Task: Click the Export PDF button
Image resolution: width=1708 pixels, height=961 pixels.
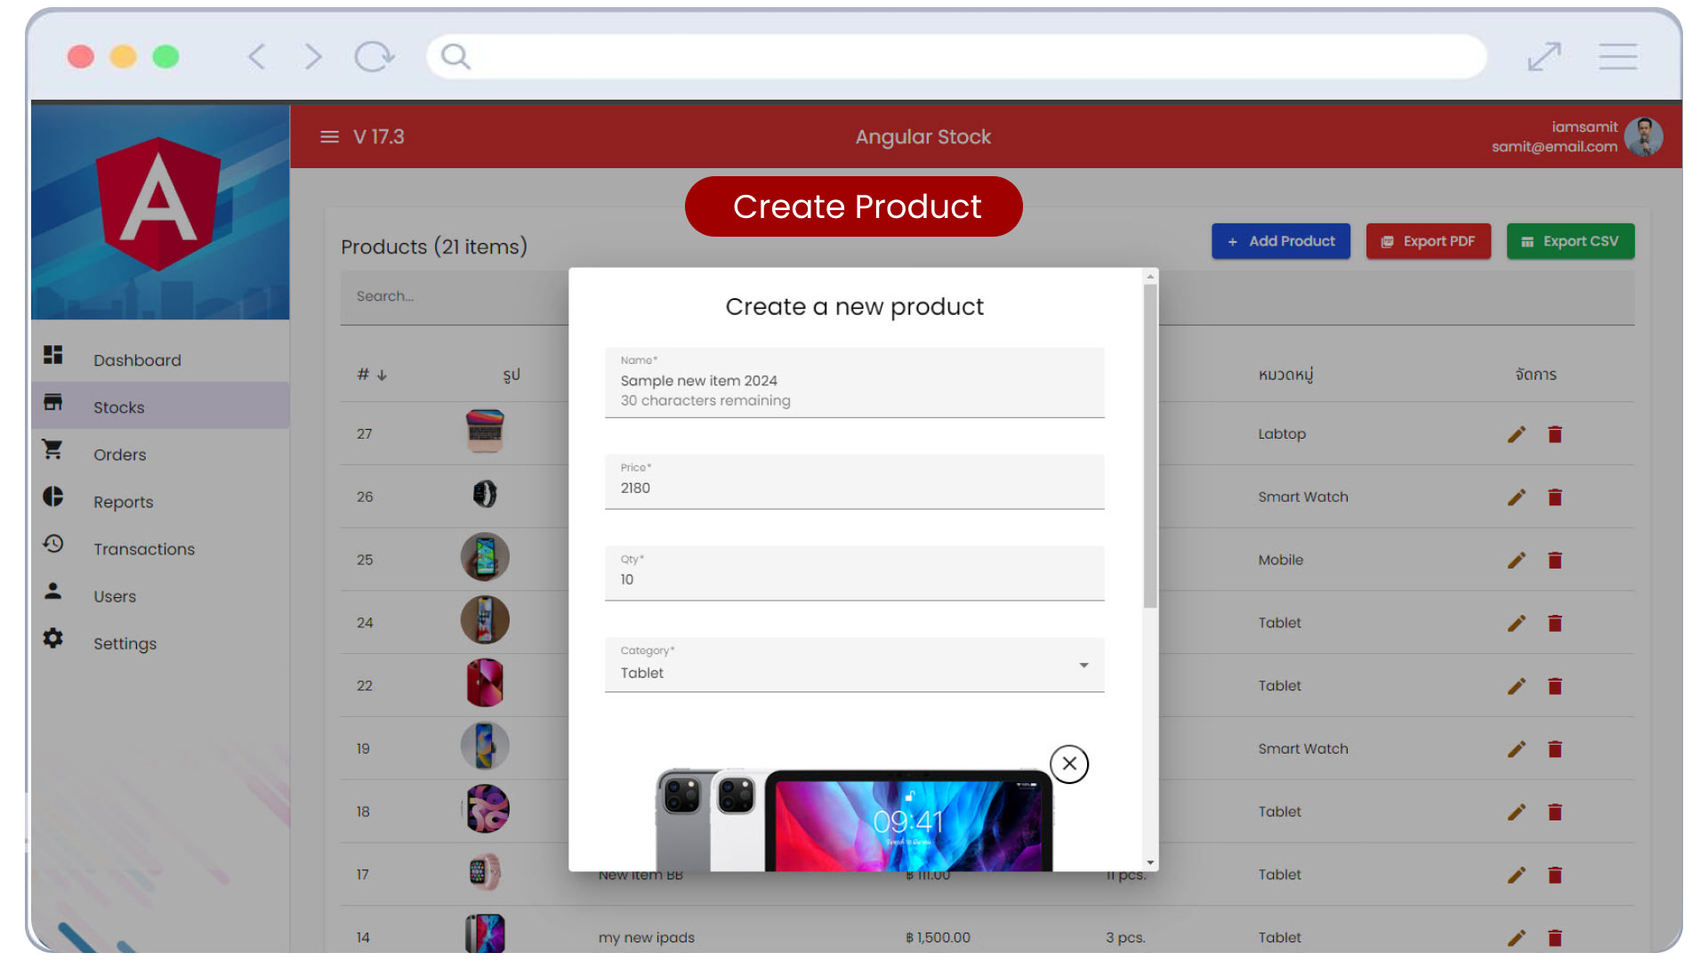Action: pyautogui.click(x=1428, y=241)
